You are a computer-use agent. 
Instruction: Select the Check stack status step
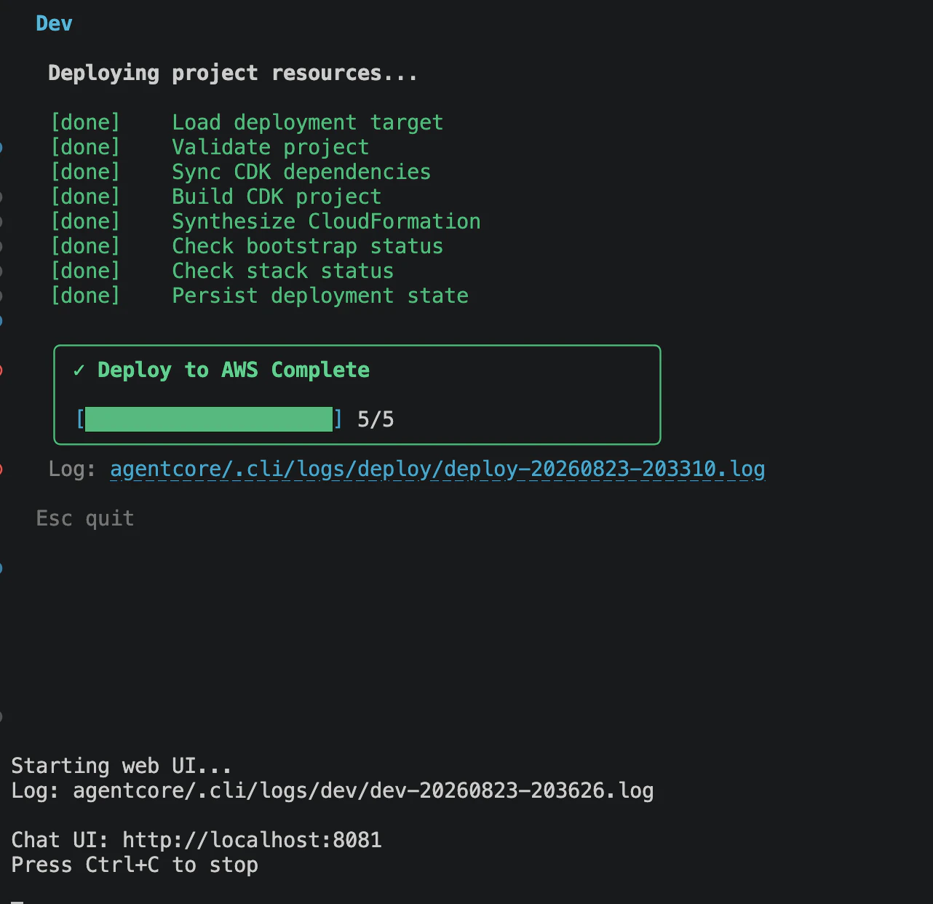coord(282,271)
